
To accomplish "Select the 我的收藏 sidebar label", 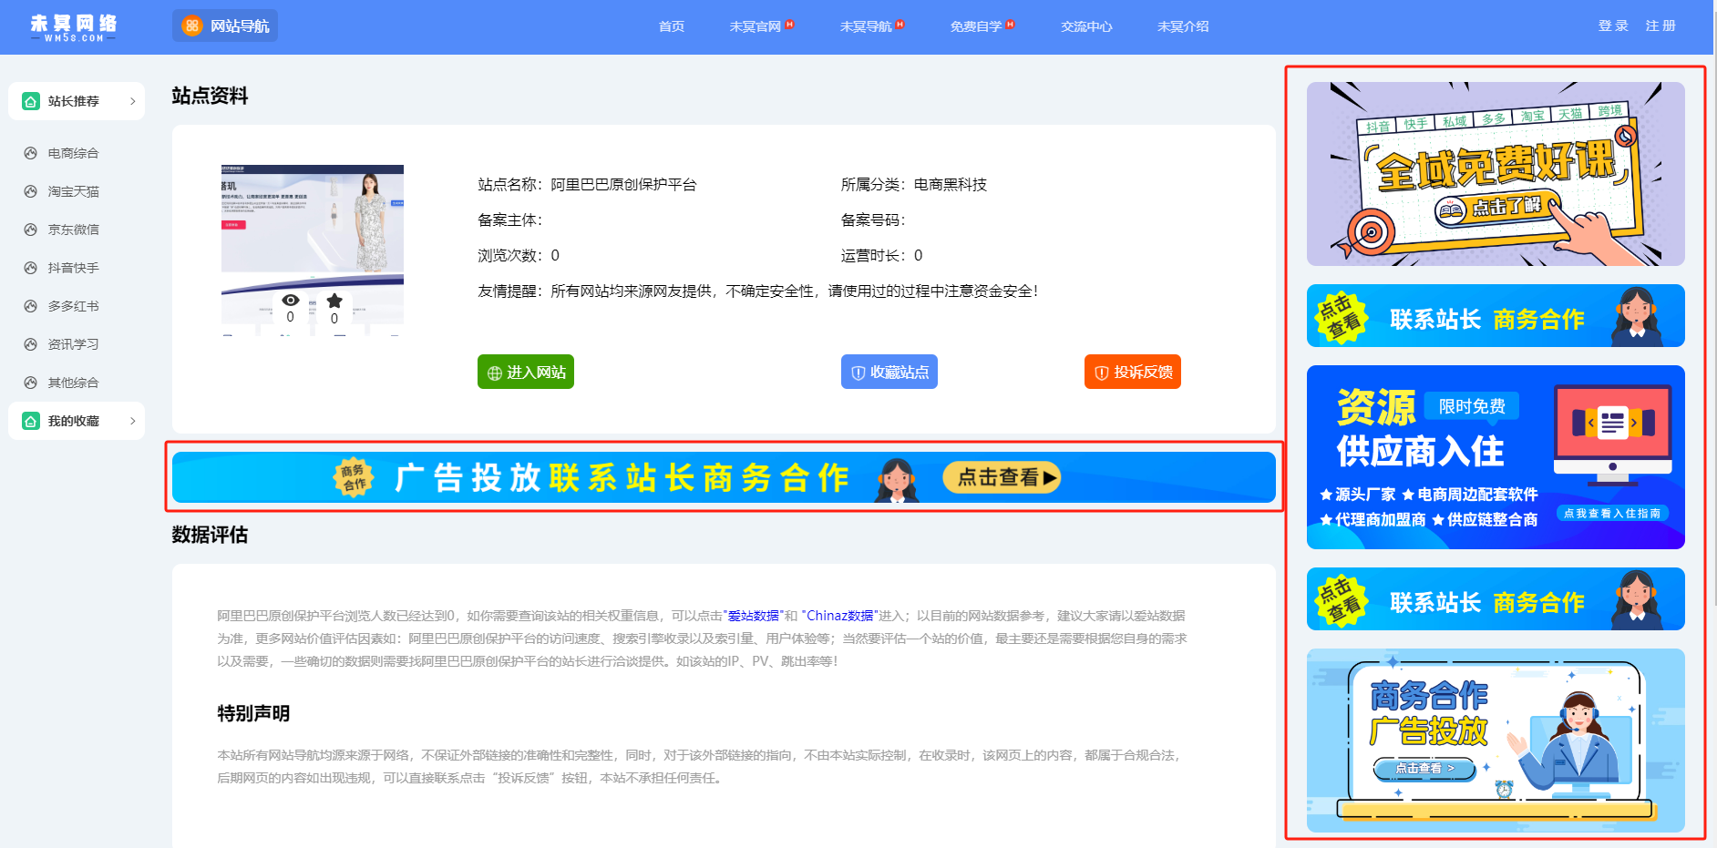I will click(x=74, y=421).
